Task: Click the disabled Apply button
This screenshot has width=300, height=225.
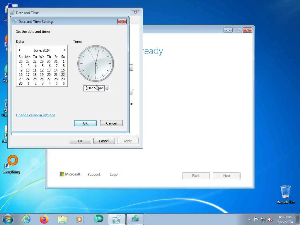Action: (x=128, y=141)
